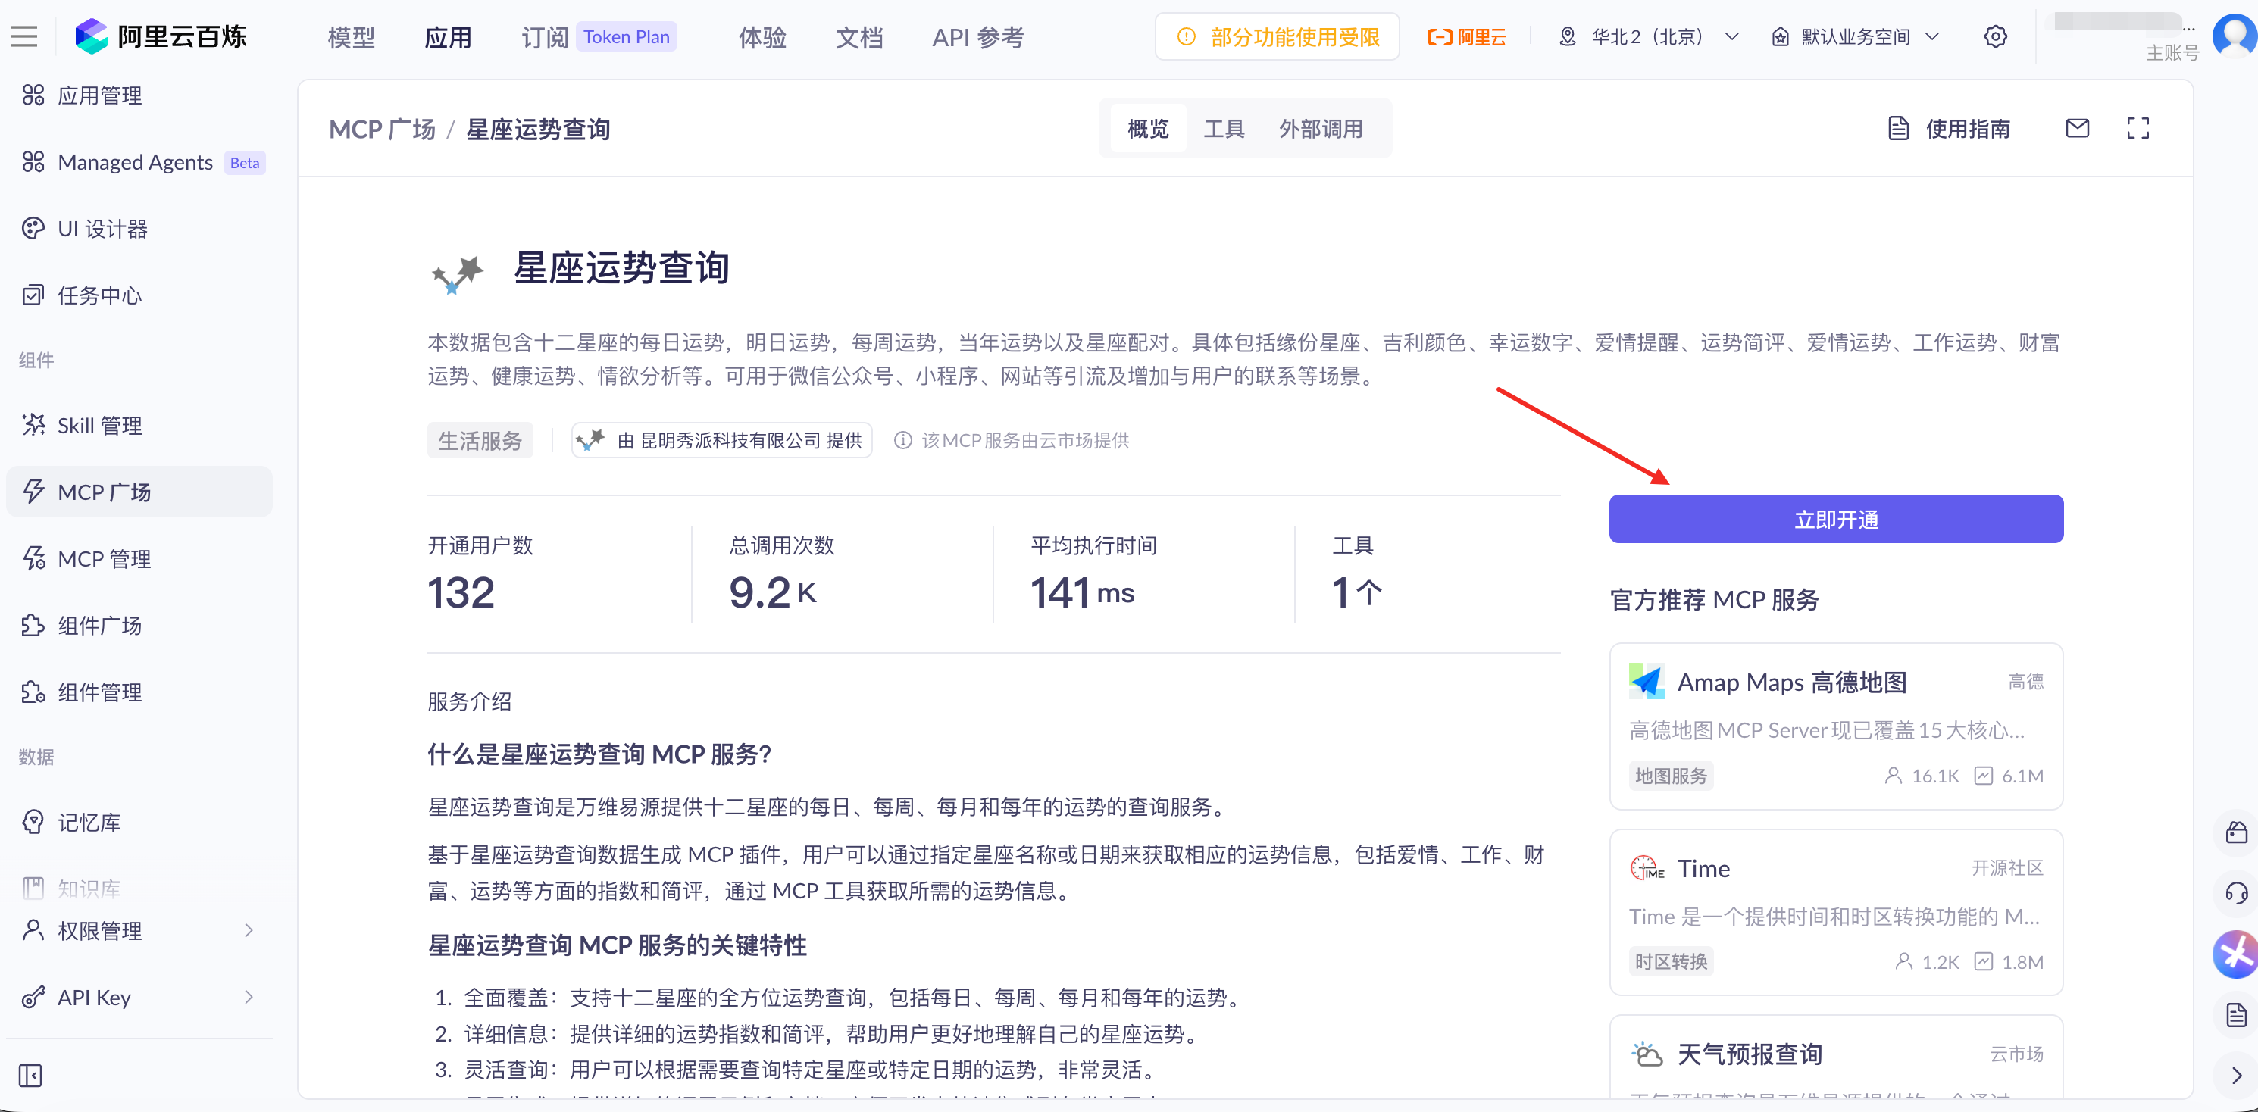Select the 概览 tab
This screenshot has height=1112, width=2258.
pos(1148,129)
